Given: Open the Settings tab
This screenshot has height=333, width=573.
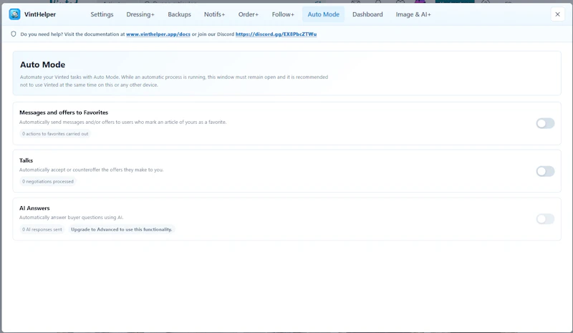Looking at the screenshot, I should tap(102, 14).
